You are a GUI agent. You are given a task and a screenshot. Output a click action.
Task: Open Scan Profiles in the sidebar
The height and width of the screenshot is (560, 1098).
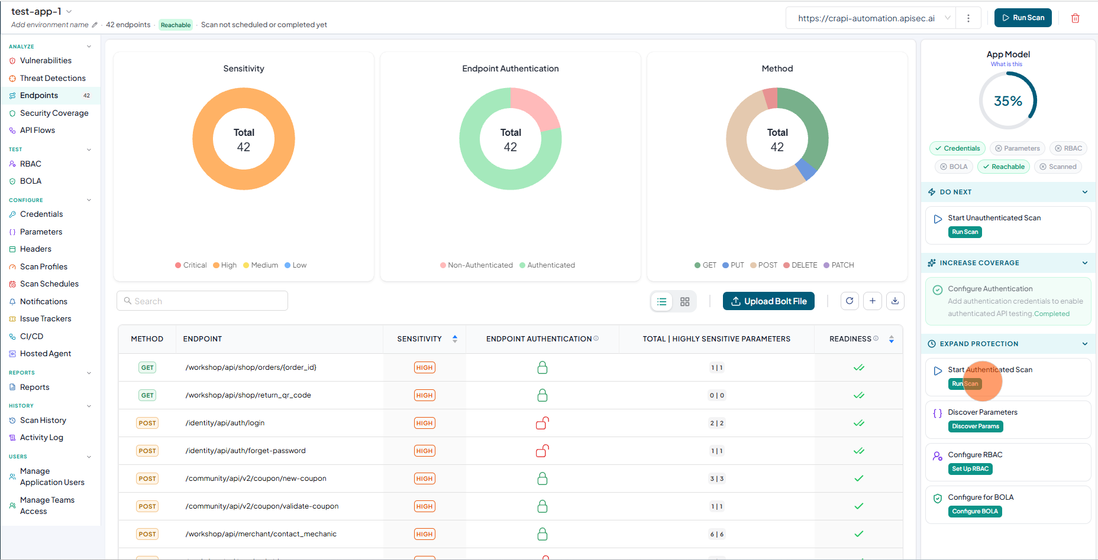point(44,266)
